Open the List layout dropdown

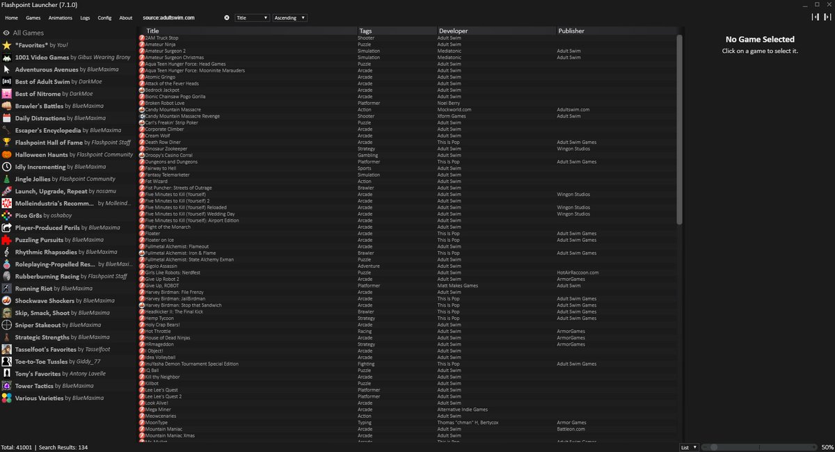pyautogui.click(x=688, y=447)
